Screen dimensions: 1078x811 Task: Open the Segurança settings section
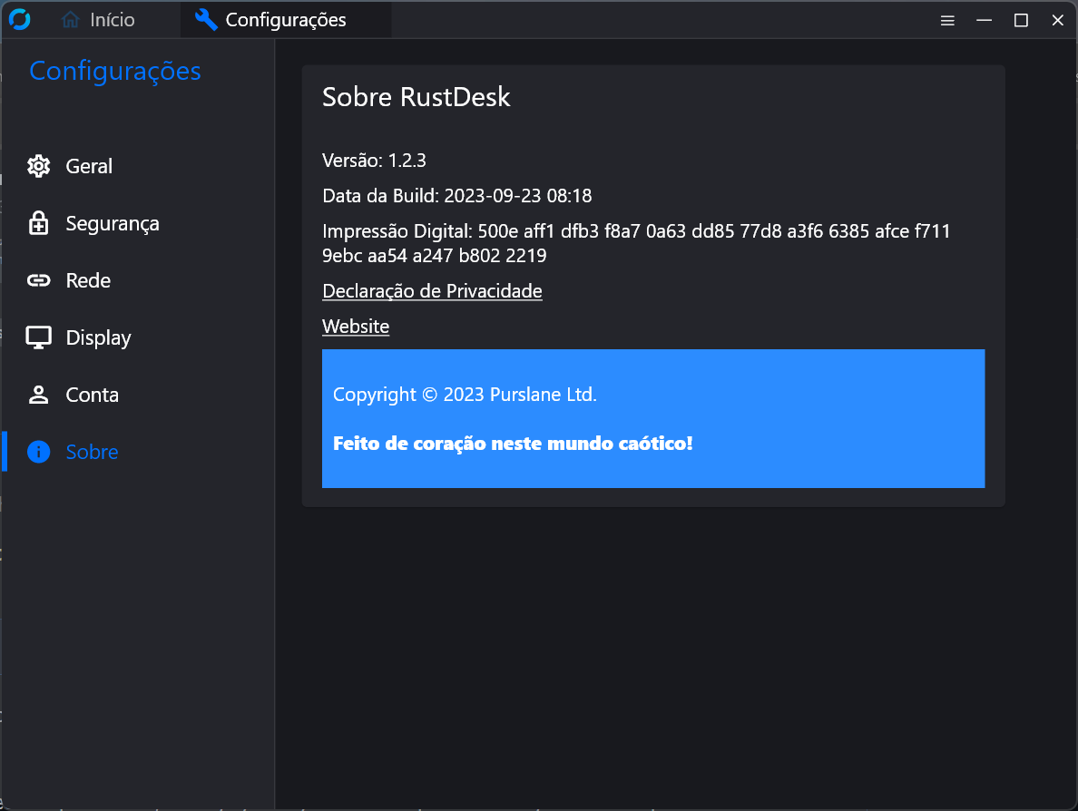point(138,223)
